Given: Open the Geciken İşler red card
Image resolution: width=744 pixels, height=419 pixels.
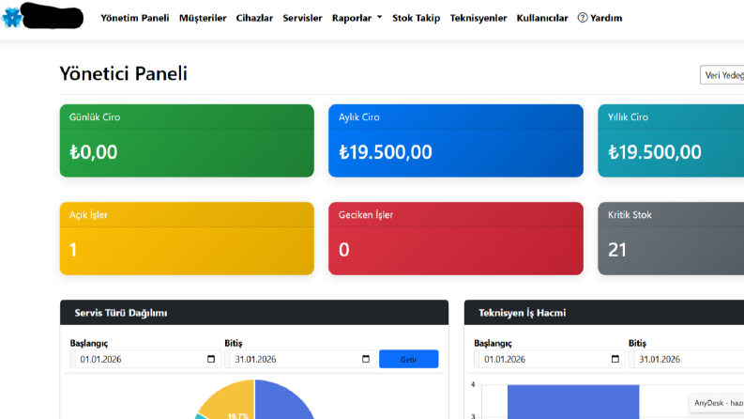Looking at the screenshot, I should pos(456,239).
